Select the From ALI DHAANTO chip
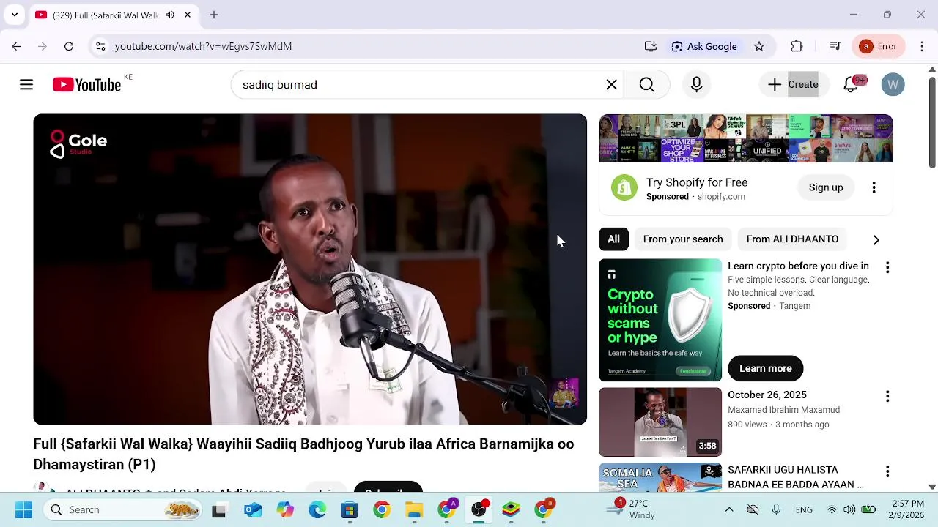Screen dimensions: 938x527 (x=792, y=239)
